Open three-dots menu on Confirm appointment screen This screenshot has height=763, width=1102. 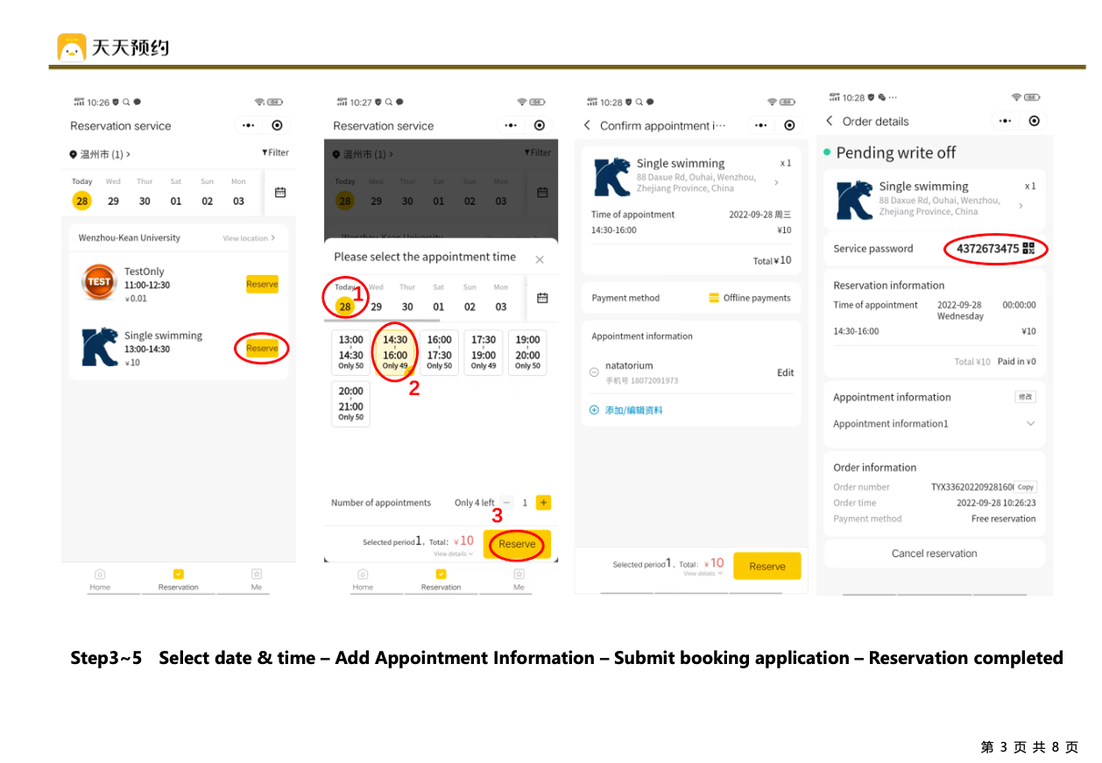click(x=762, y=125)
